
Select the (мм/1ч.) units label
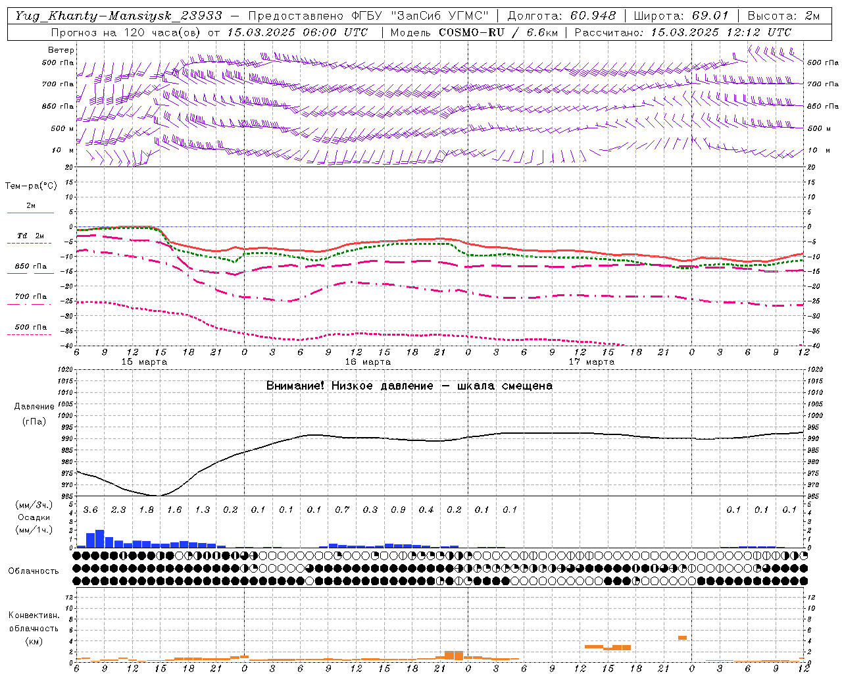click(34, 530)
